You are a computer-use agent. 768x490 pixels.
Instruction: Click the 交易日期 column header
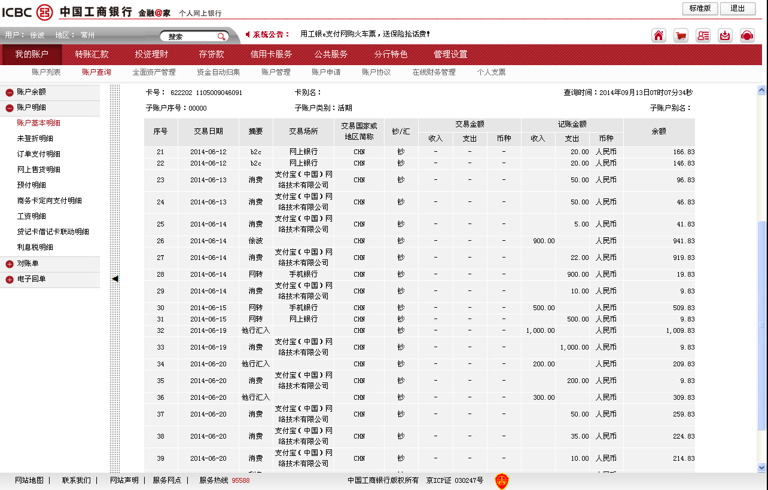click(x=208, y=131)
